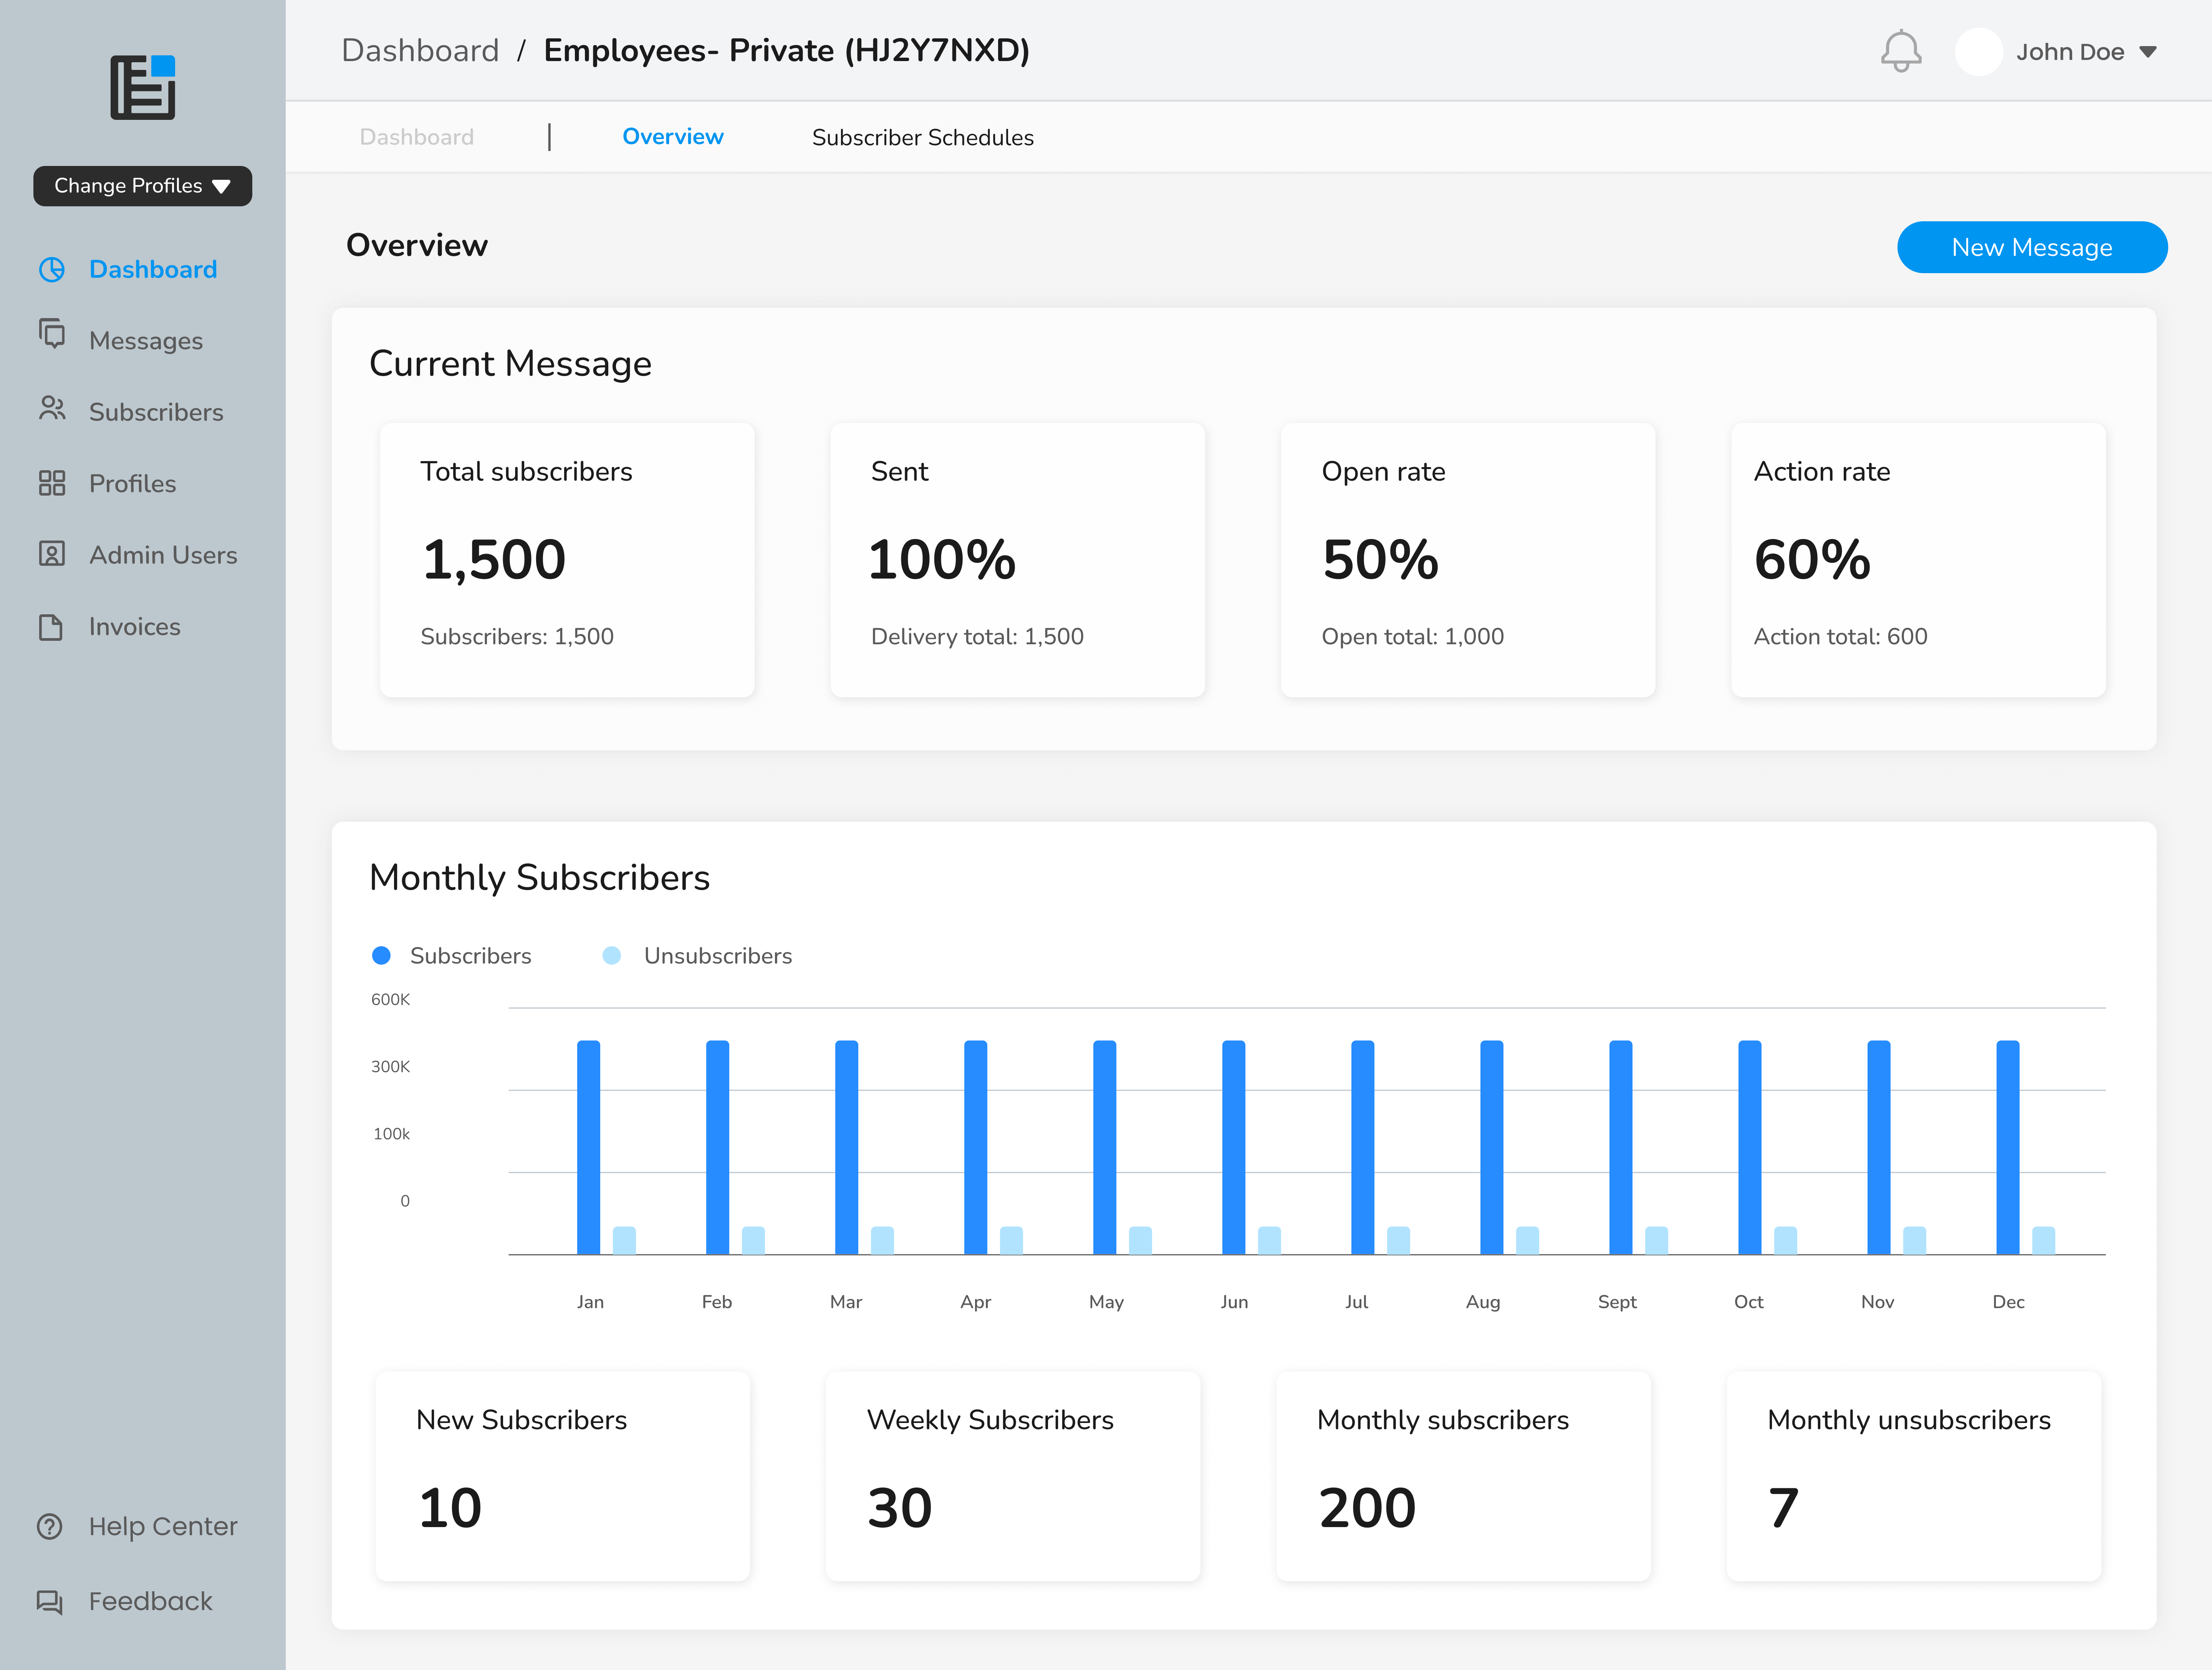The width and height of the screenshot is (2212, 1670).
Task: Go to Dashboard in sidebar
Action: coord(153,269)
